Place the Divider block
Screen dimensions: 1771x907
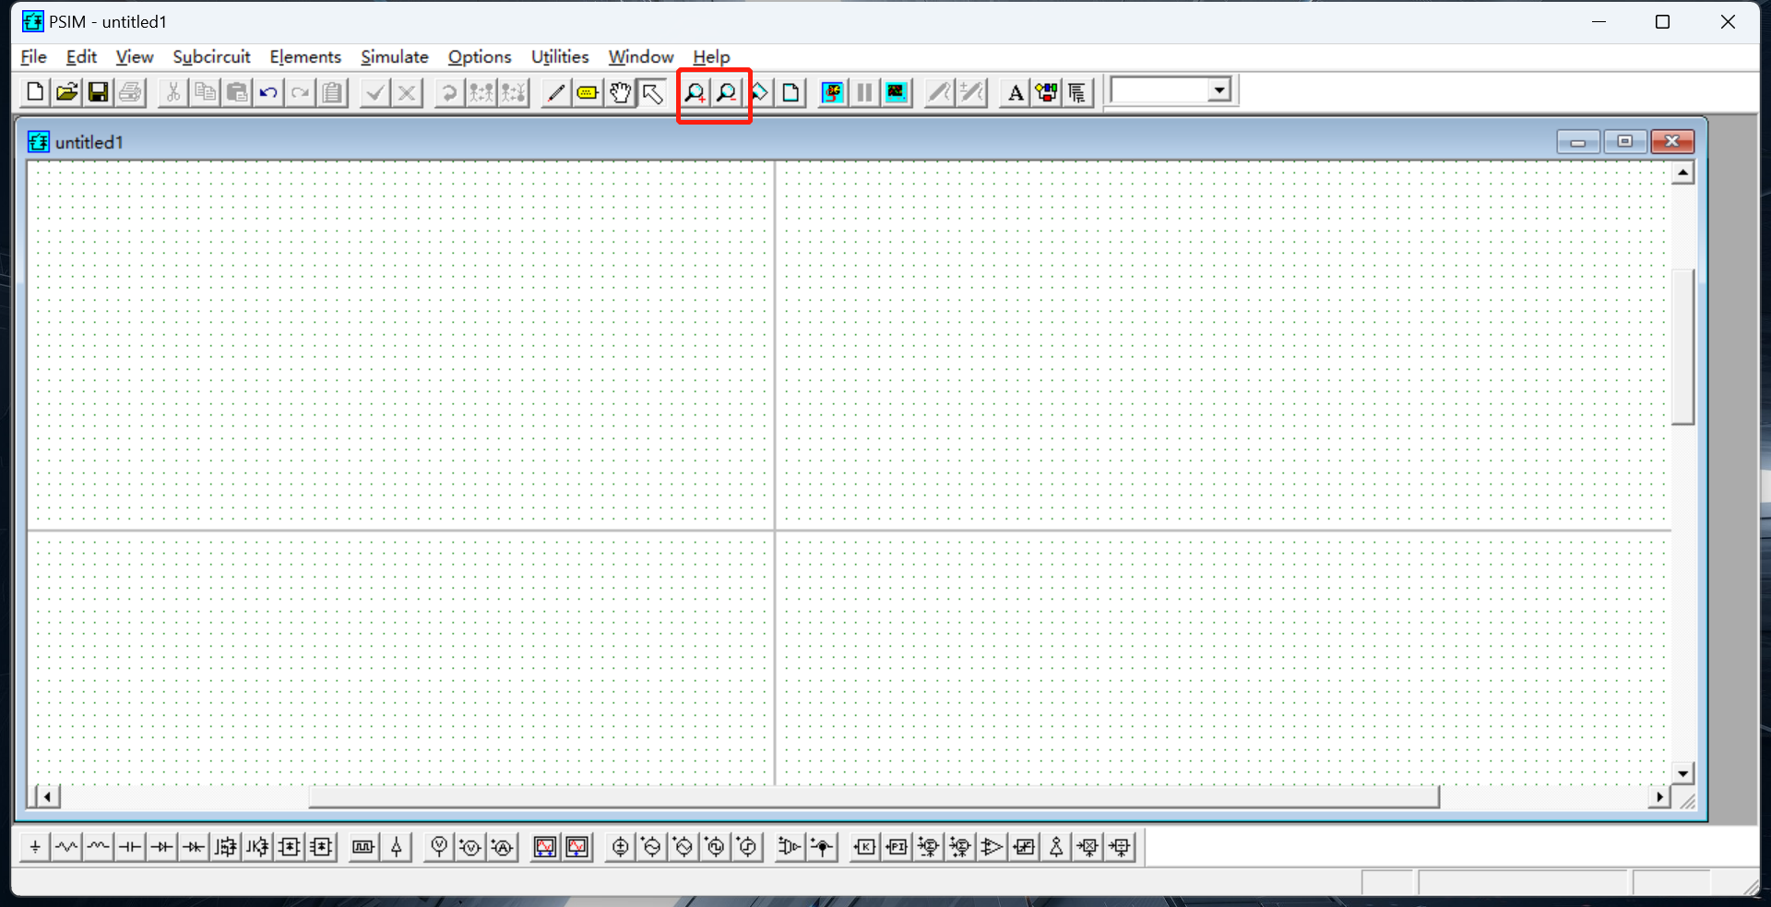[x=1120, y=846]
